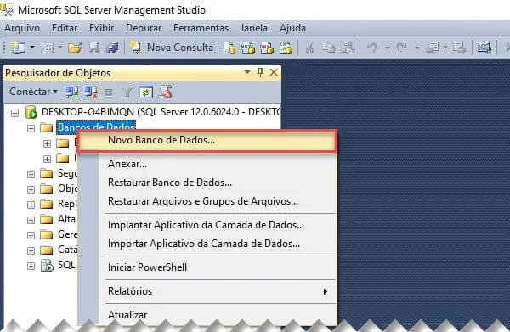
Task: Open the Depurar menu
Action: 144,28
